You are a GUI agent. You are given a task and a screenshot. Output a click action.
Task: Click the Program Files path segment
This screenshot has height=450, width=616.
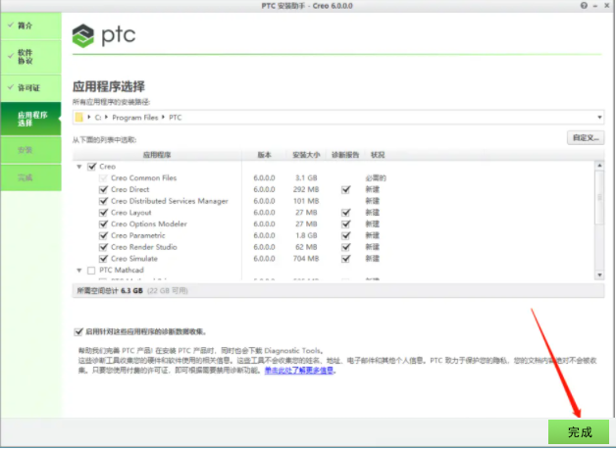(134, 118)
